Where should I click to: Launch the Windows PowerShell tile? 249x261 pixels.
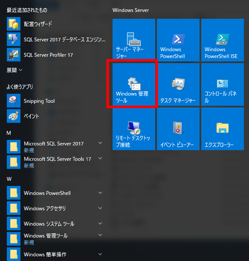(x=178, y=40)
